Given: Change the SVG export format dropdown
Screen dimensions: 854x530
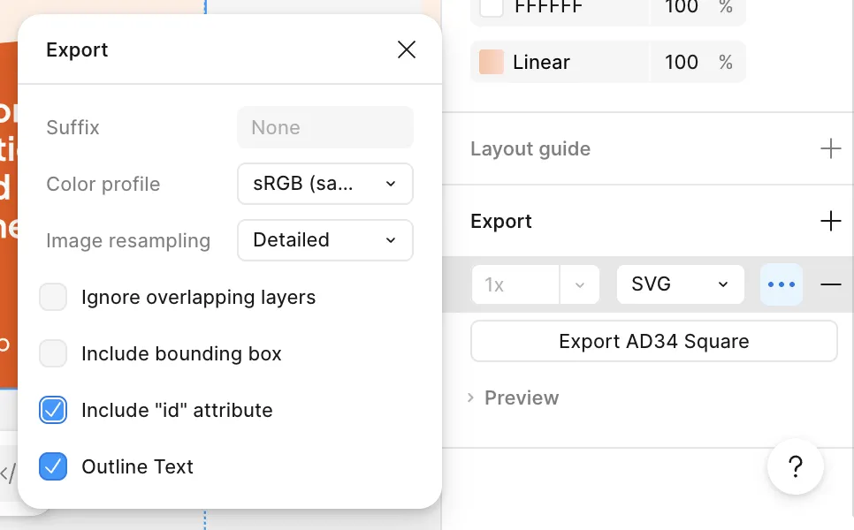Looking at the screenshot, I should tap(679, 284).
